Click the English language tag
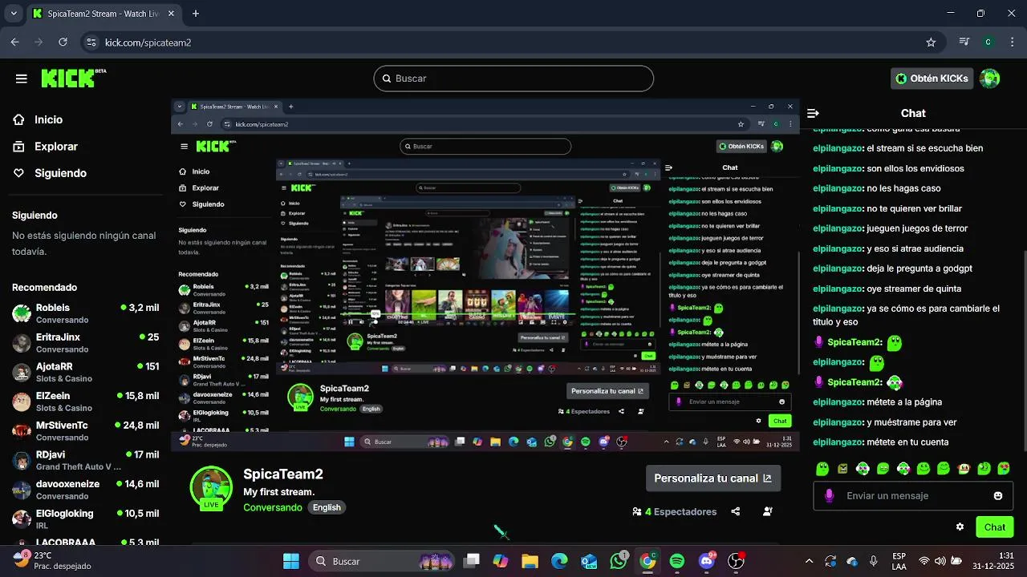Screen dimensions: 1027x577 [327, 507]
